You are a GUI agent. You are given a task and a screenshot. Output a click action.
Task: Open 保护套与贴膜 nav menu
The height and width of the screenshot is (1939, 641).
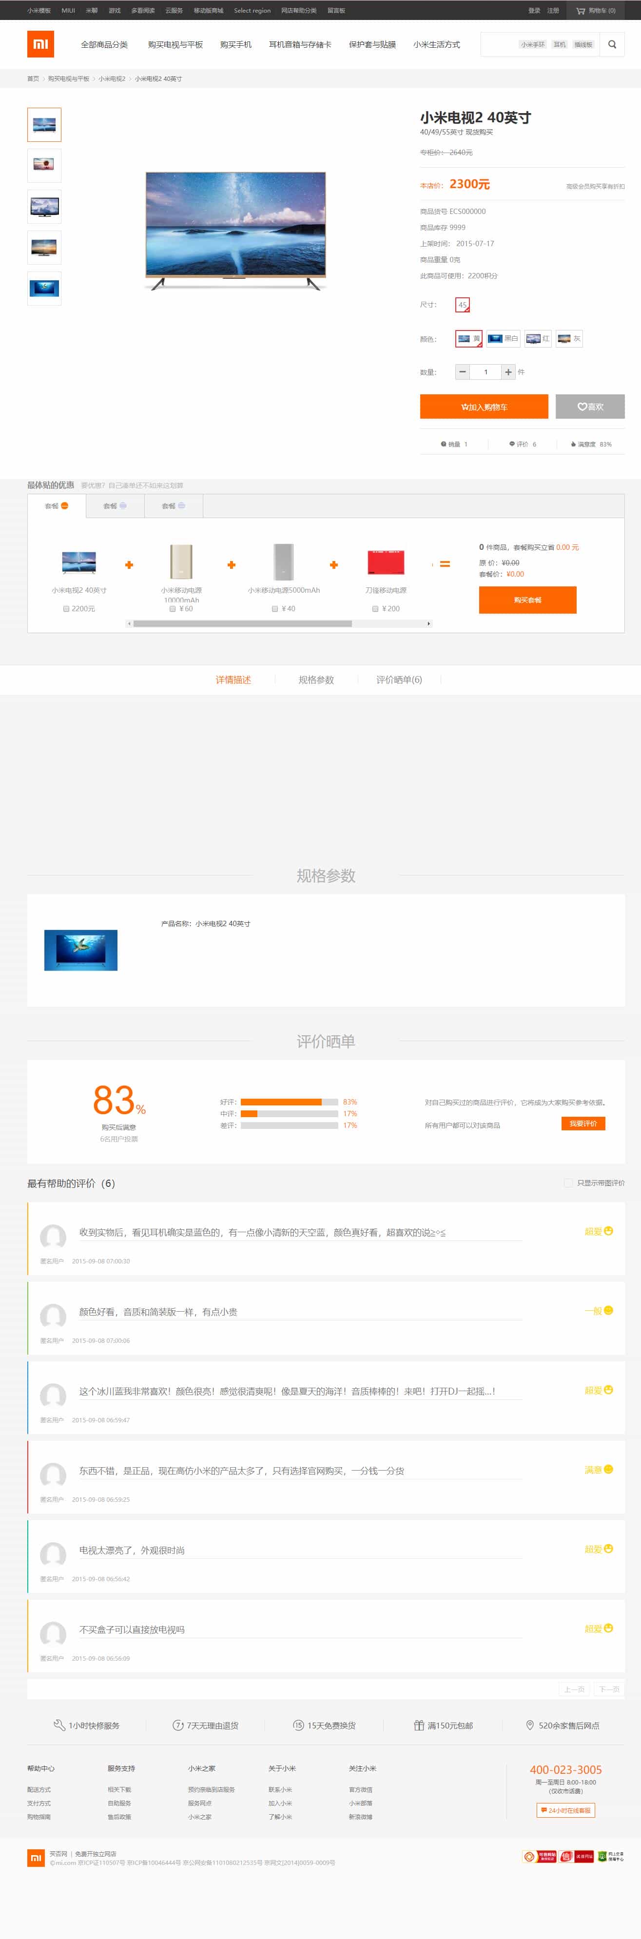pyautogui.click(x=371, y=44)
